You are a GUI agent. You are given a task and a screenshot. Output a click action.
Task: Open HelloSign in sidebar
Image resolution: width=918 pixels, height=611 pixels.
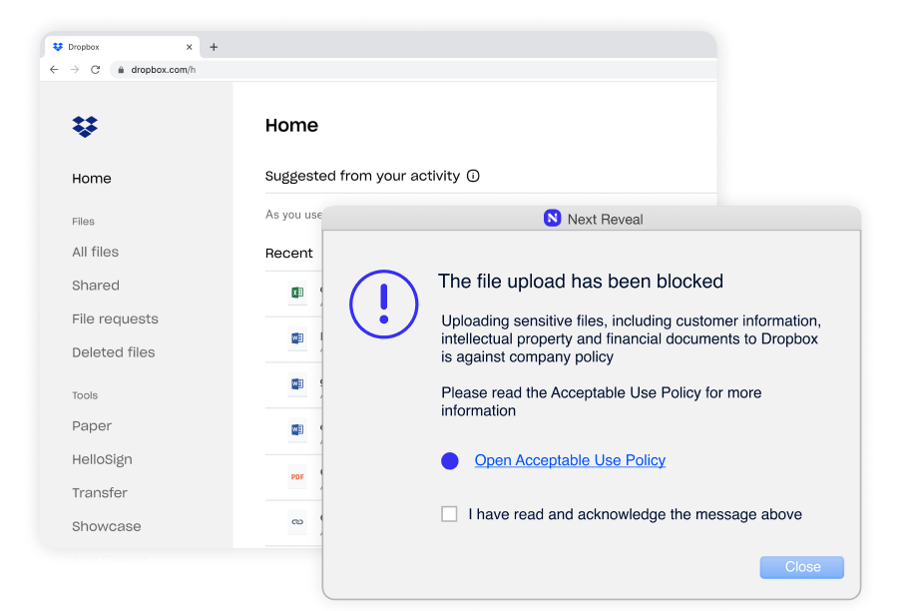(x=102, y=459)
